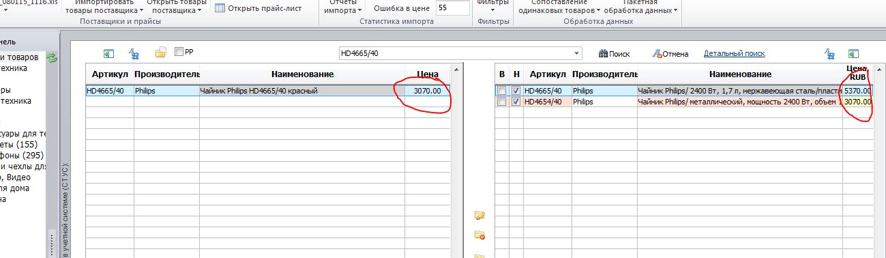Click the Н column header in the right grid
The width and height of the screenshot is (886, 258).
[516, 74]
